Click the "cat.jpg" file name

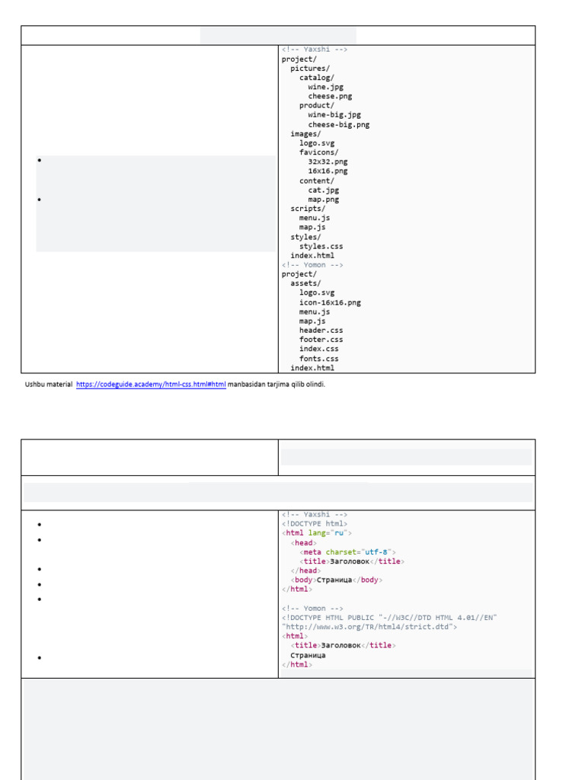coord(323,190)
